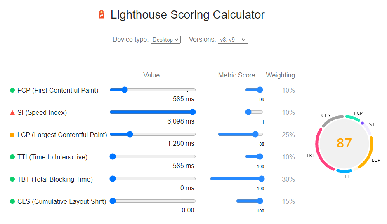Click the Speed Index value slider handle
Image resolution: width=387 pixels, height=224 pixels.
coord(193,112)
